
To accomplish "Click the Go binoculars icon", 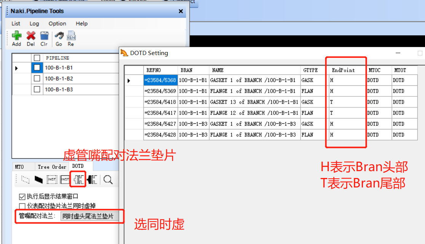I will coord(58,36).
